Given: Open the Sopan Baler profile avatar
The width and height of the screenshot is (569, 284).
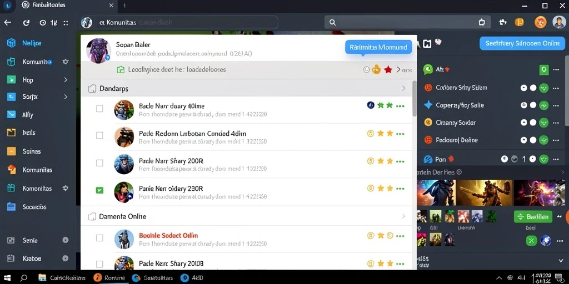Looking at the screenshot, I should click(x=98, y=50).
